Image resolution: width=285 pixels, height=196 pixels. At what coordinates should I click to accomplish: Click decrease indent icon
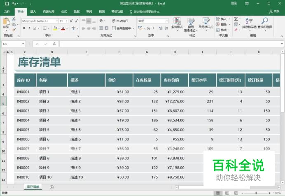(x=101, y=28)
